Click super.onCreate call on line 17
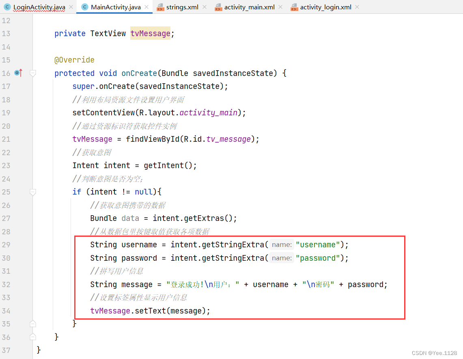The image size is (463, 359). click(x=150, y=86)
